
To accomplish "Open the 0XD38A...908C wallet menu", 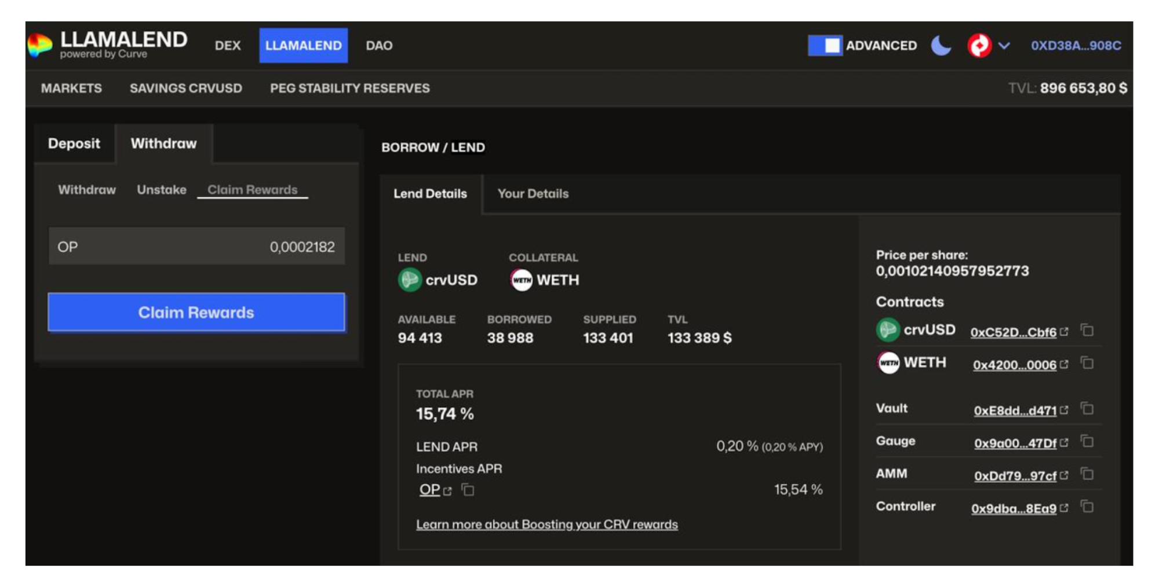I will 1076,46.
